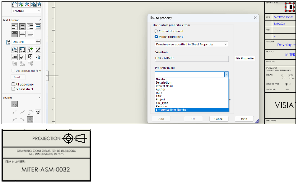Center-align the note text
298x184 pixels.
[x=22, y=27]
